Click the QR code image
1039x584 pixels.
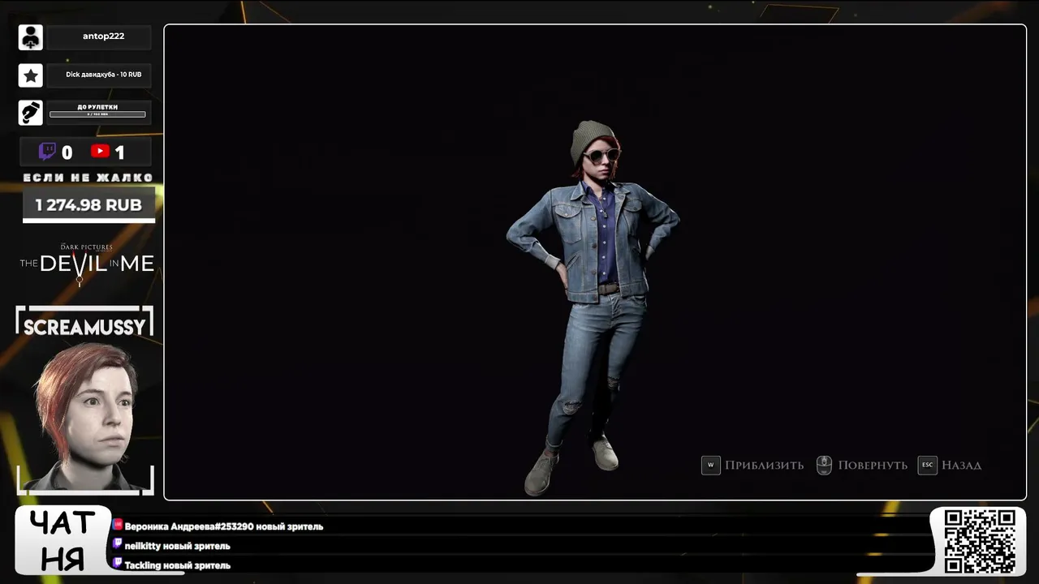point(981,541)
